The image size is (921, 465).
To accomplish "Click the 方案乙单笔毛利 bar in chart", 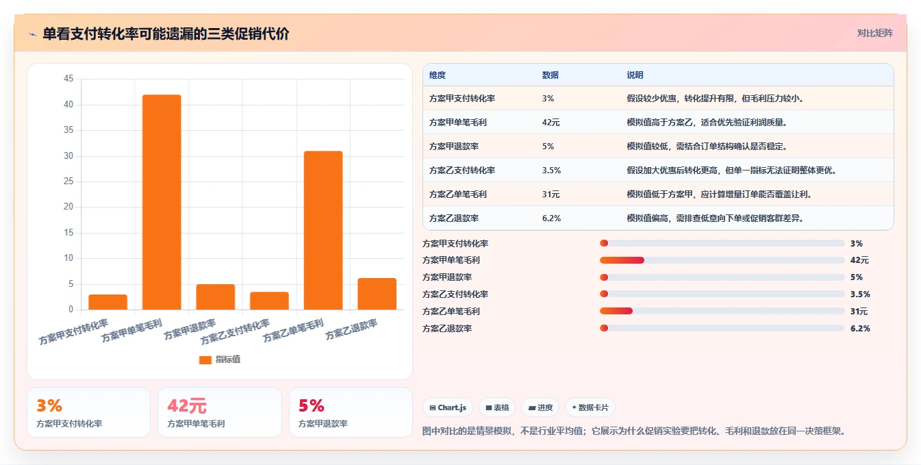I will pos(323,230).
